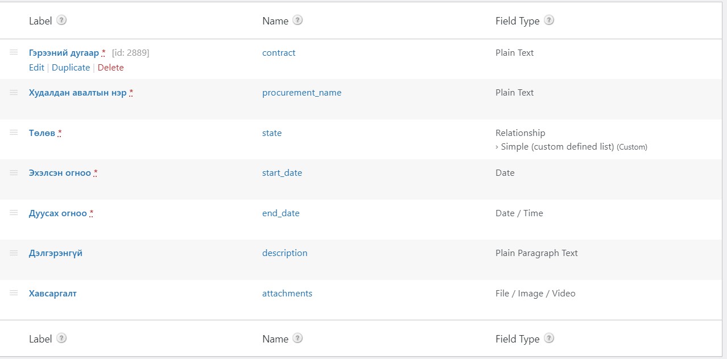Click the help icon beside top Field Type header
The image size is (727, 359).
click(x=549, y=20)
